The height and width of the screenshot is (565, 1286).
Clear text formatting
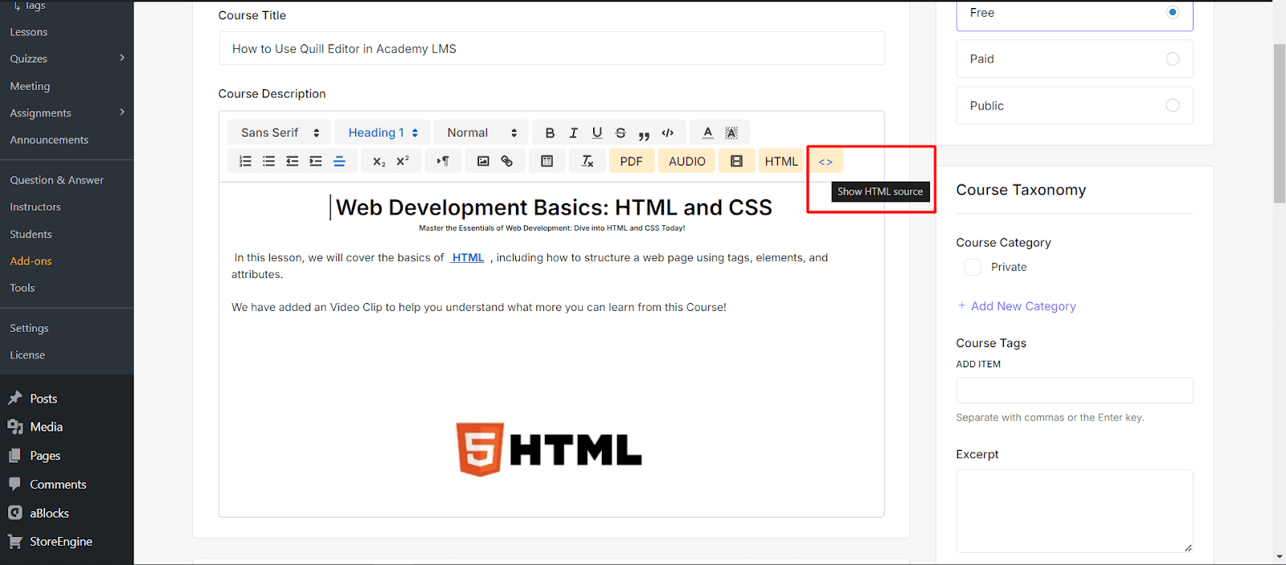tap(588, 162)
